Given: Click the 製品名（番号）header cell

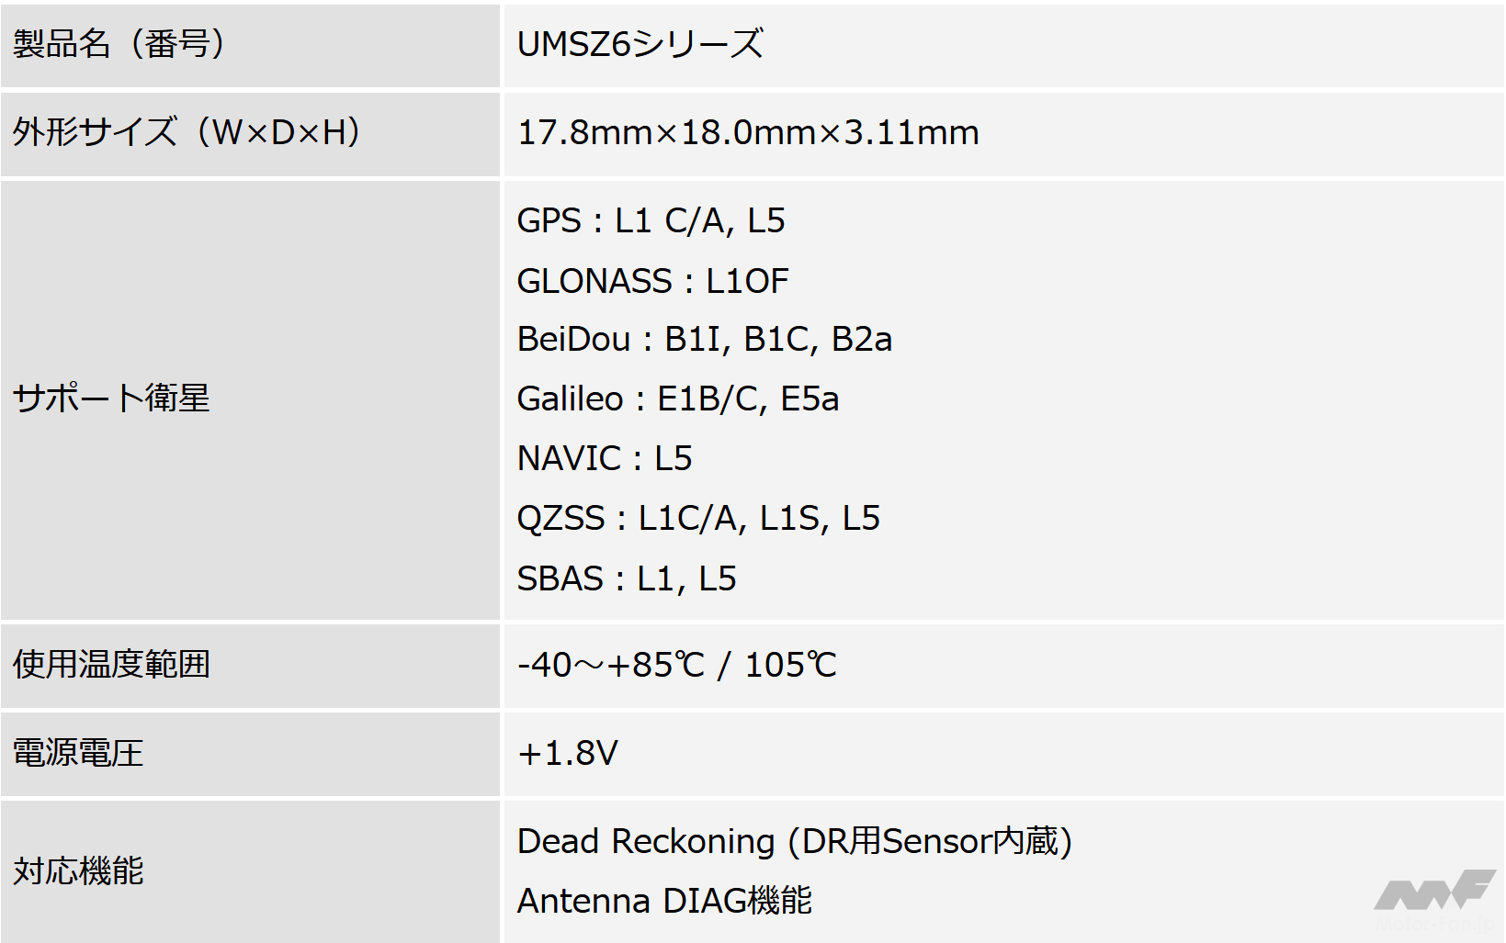Looking at the screenshot, I should 119,44.
